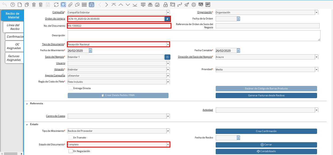Open the Tipo de Movimiento dropdown
The image size is (333, 155).
[168, 131]
